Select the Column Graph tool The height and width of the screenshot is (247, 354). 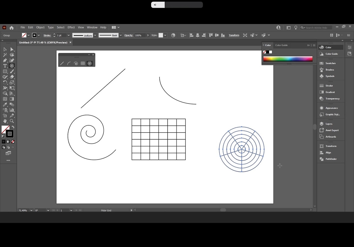(x=12, y=110)
